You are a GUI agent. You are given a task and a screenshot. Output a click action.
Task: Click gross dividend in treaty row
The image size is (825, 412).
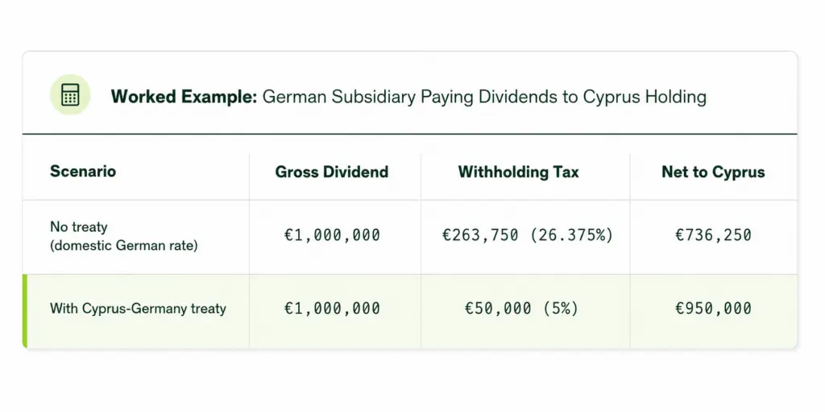[332, 309]
